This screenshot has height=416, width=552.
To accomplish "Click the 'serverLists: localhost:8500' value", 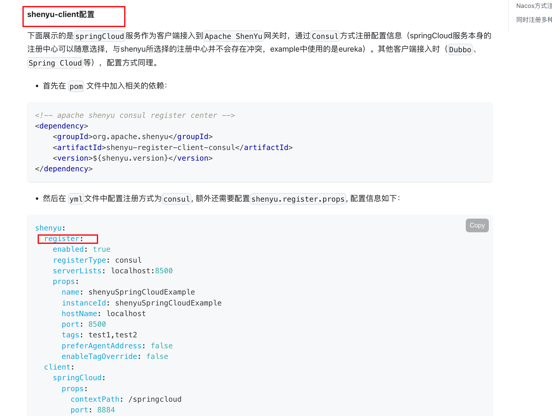I will [x=112, y=271].
